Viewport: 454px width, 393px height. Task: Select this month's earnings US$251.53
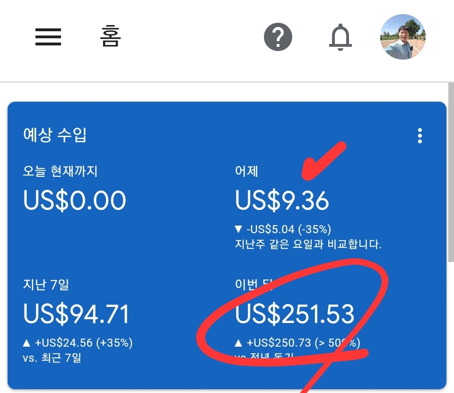click(x=295, y=314)
